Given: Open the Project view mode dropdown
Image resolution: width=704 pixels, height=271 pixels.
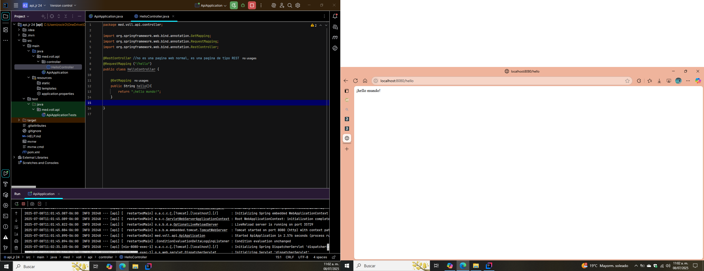Looking at the screenshot, I should coord(22,16).
